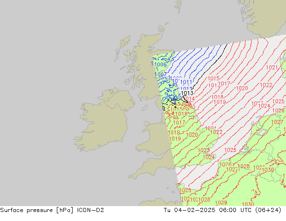Click the 1029 label near the bottom
Viewport: 286px width, 221px height.
tap(221, 203)
